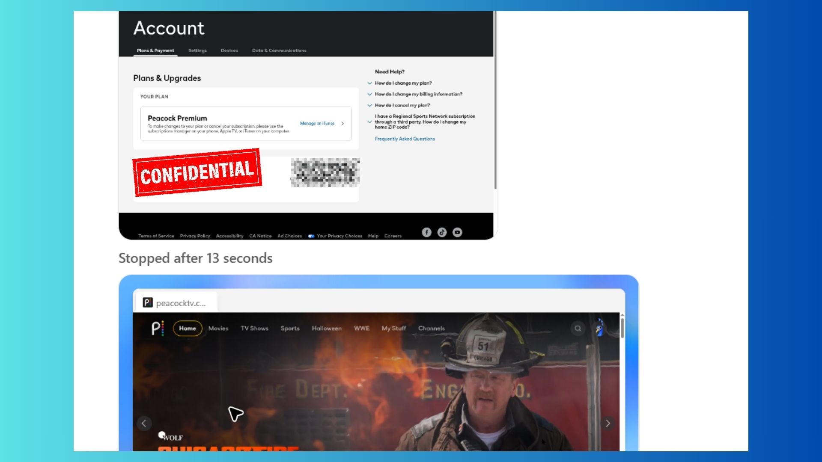Expand 'How do I change my billing information?'
The height and width of the screenshot is (462, 822).
click(x=369, y=94)
